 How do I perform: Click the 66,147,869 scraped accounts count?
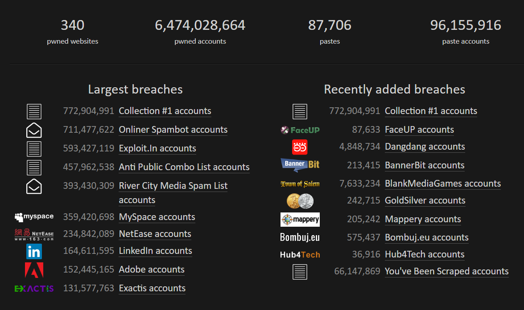point(357,271)
